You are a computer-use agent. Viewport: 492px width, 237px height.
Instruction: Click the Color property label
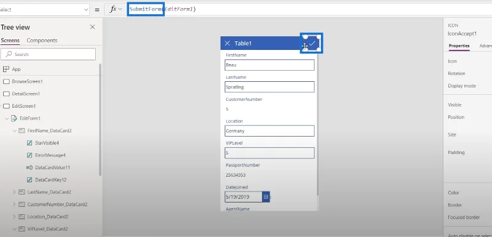click(453, 193)
